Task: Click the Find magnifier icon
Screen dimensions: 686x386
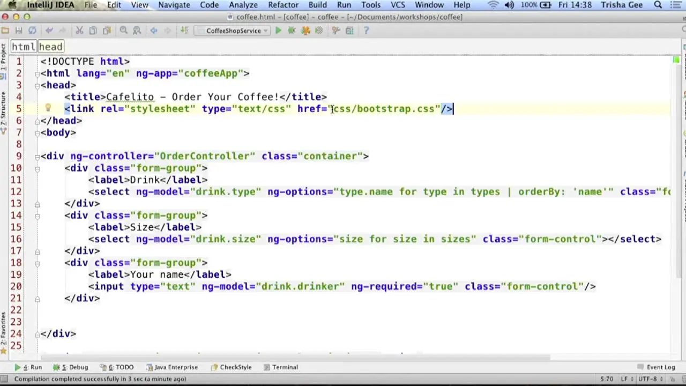Action: tap(124, 31)
